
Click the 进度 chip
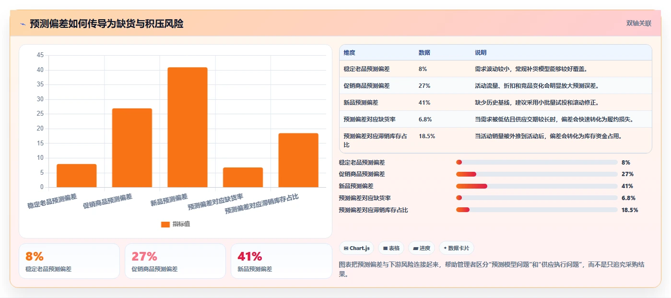pyautogui.click(x=422, y=248)
